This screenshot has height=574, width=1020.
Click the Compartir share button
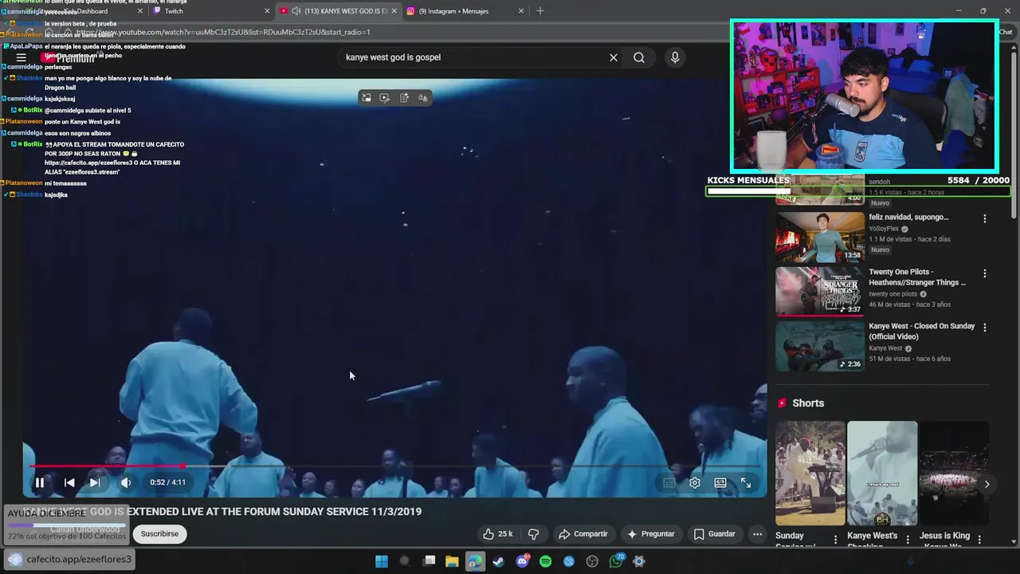583,534
